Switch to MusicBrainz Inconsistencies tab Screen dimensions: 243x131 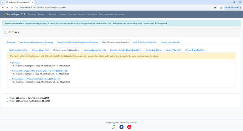145,42
